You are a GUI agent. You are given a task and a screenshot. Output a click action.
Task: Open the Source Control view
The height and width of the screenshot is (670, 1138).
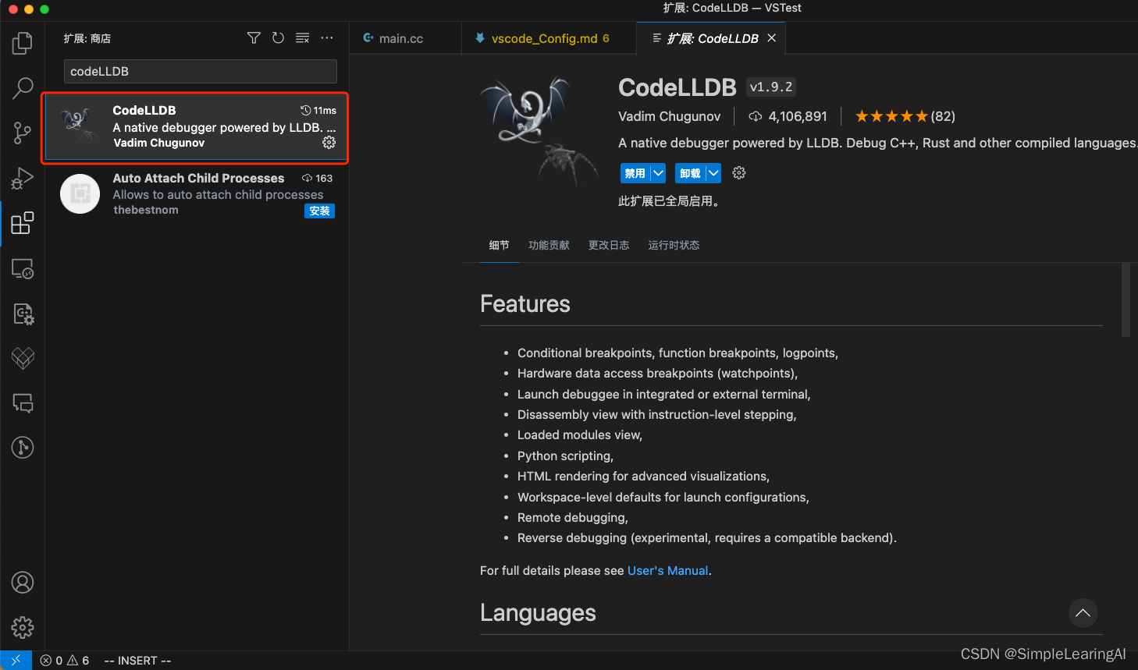click(23, 133)
